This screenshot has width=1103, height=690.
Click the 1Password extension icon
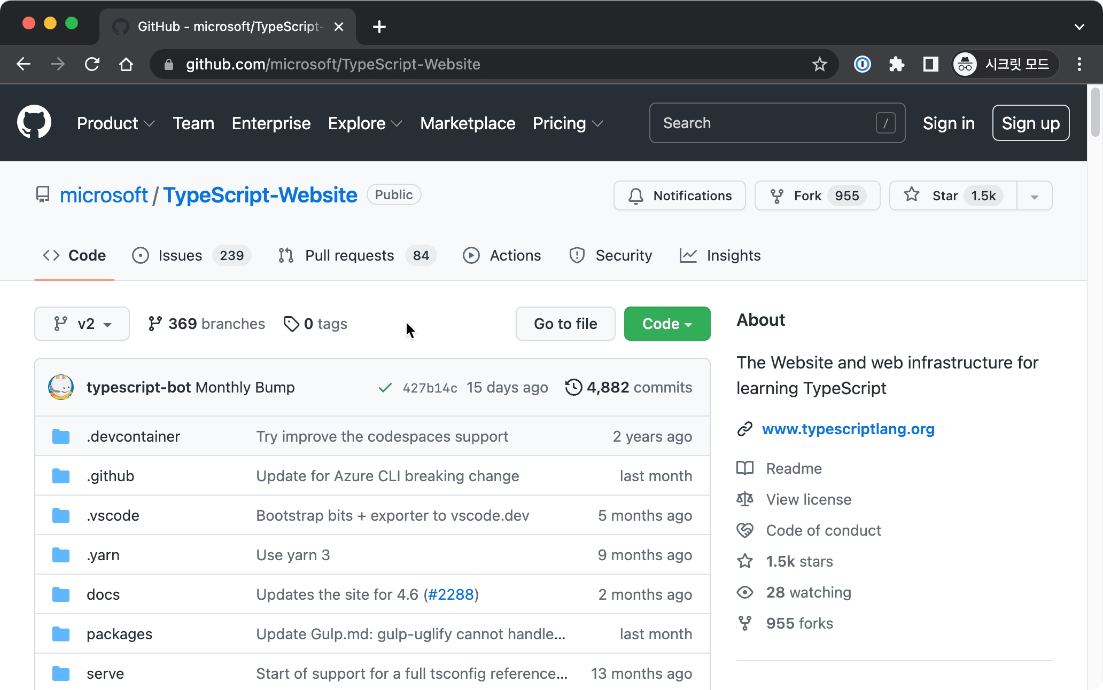862,65
